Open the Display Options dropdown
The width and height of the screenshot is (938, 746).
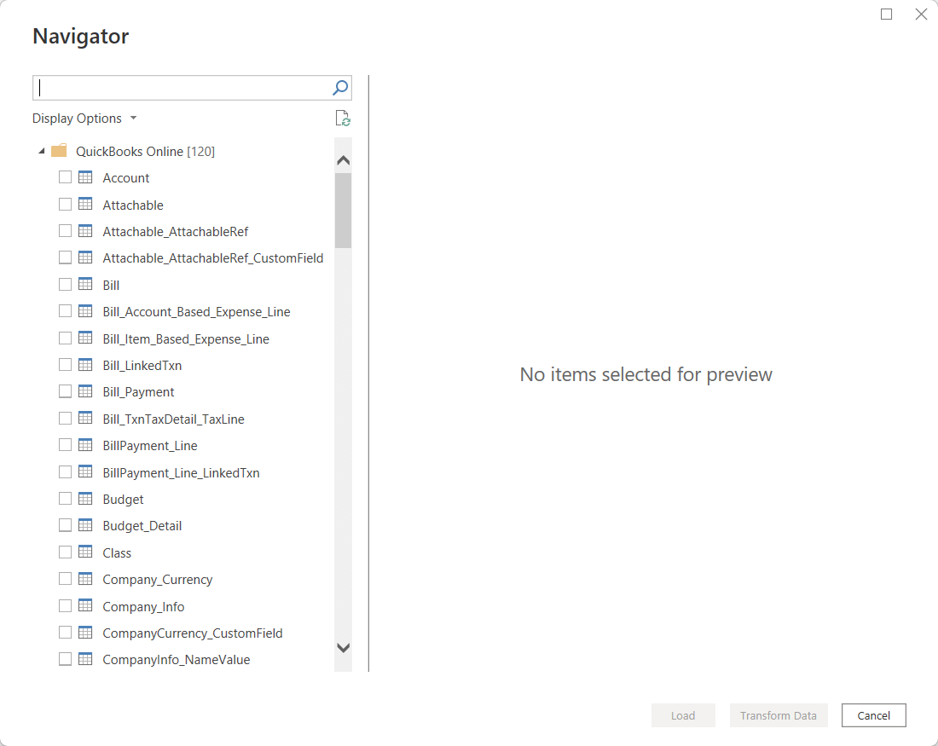(84, 119)
